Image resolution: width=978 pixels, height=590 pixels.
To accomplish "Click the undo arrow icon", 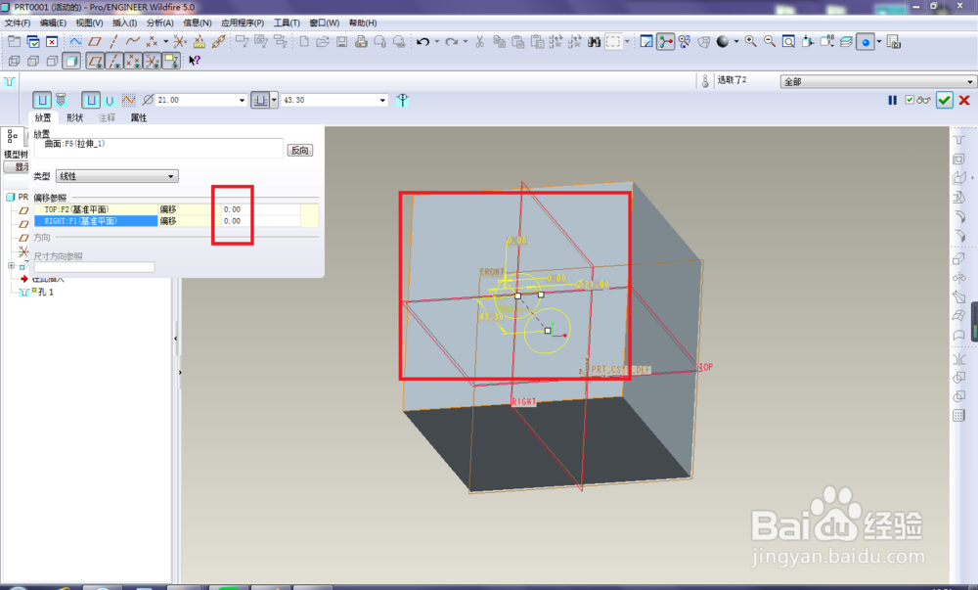I will coord(422,42).
